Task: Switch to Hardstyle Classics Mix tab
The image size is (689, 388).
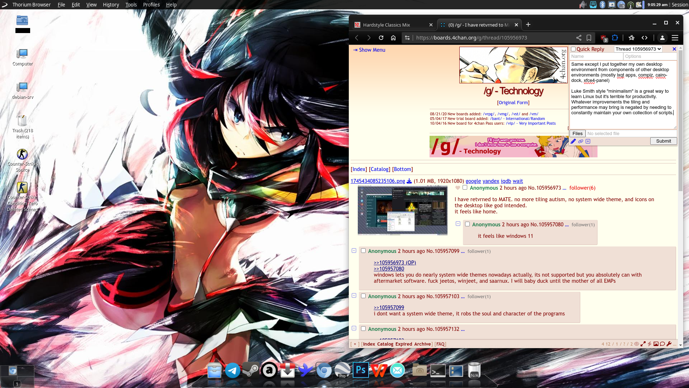Action: tap(386, 25)
